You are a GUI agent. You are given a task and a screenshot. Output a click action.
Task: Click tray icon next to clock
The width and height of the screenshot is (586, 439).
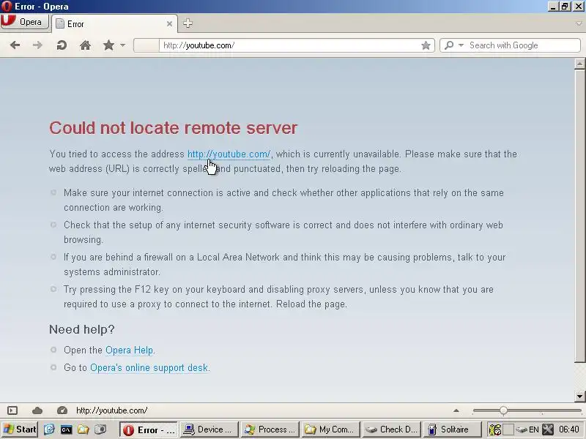point(548,429)
